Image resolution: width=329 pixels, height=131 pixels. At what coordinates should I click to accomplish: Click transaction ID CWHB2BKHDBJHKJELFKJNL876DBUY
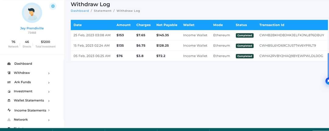click(292, 35)
